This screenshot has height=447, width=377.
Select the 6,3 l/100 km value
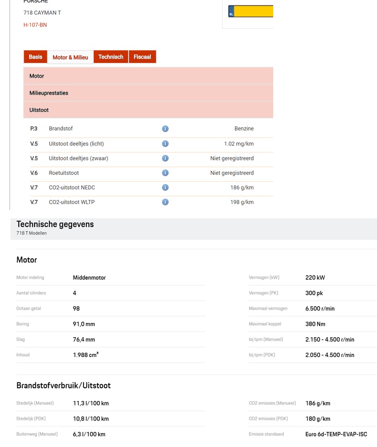[x=89, y=434]
